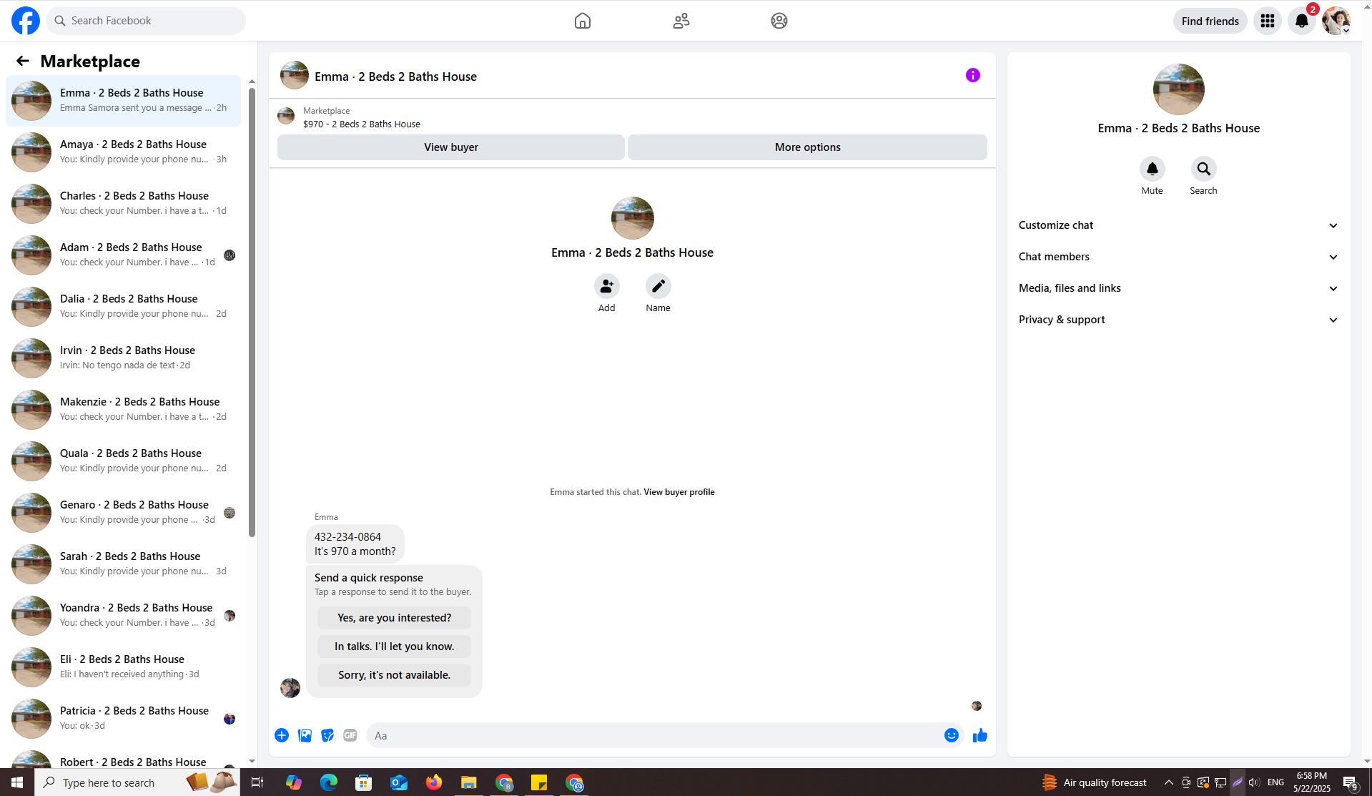Open the Air quality forecast widget
Viewport: 1372px width, 796px height.
coord(1095,782)
